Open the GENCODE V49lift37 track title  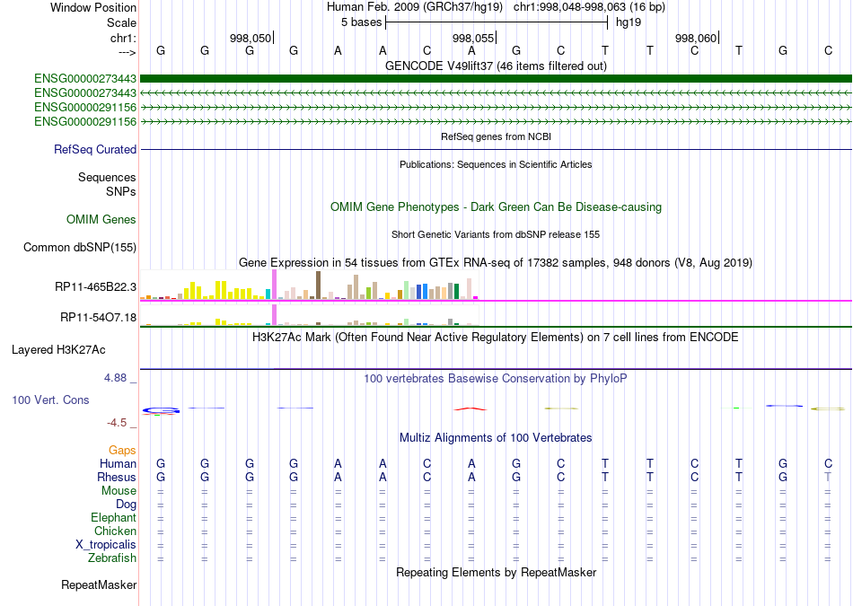(x=496, y=66)
